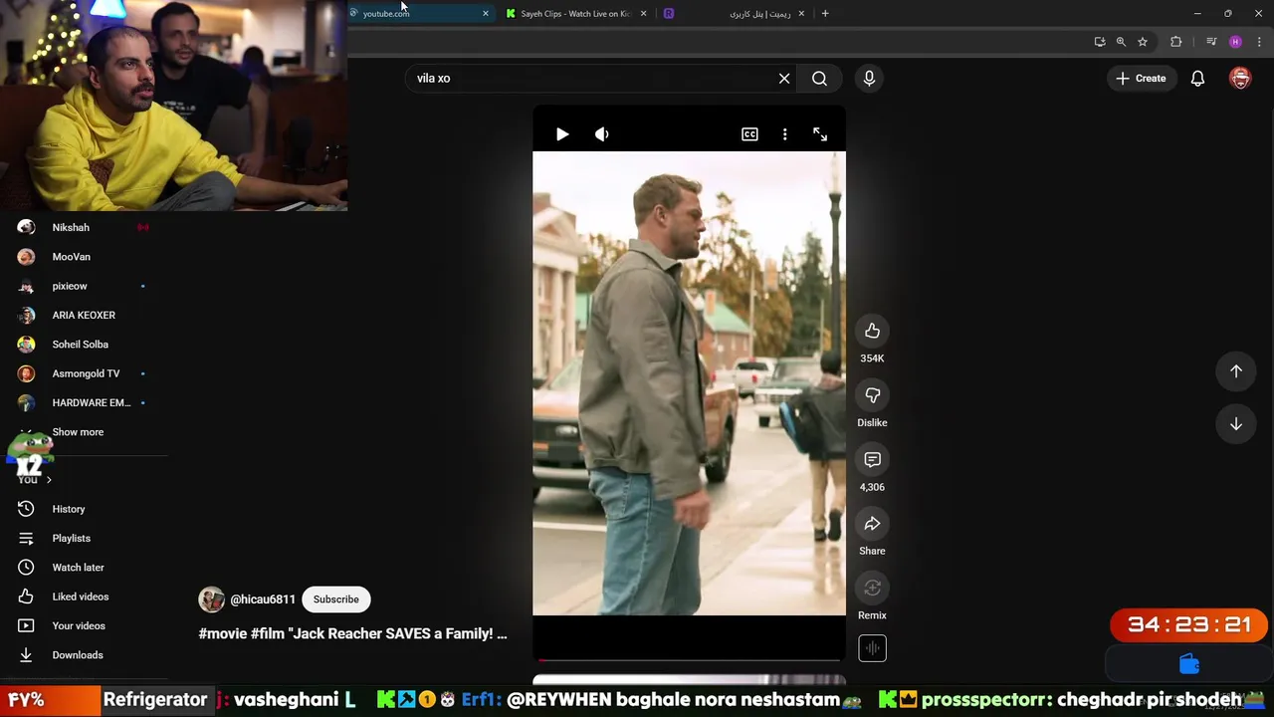Open the browser profile H icon
1274x717 pixels.
[x=1235, y=42]
